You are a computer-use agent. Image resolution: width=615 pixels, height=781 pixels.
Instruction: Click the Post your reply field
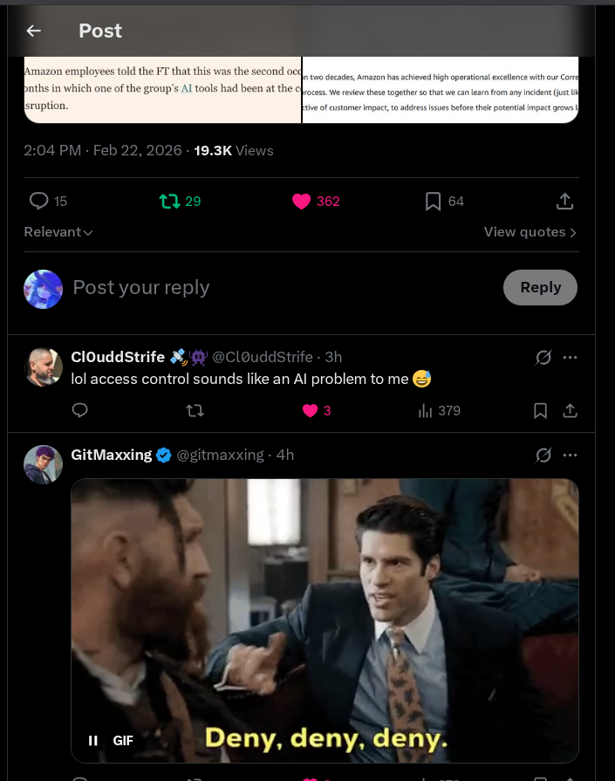(262, 287)
